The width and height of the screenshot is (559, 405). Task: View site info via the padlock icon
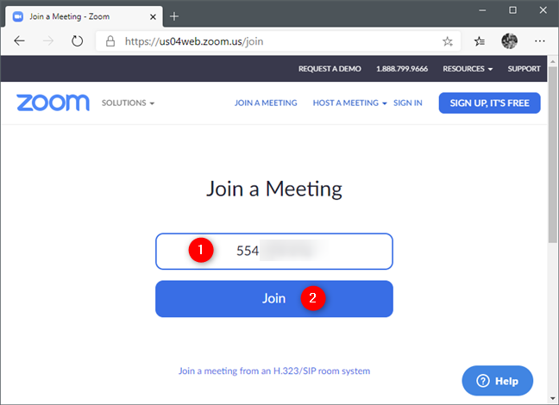[110, 41]
